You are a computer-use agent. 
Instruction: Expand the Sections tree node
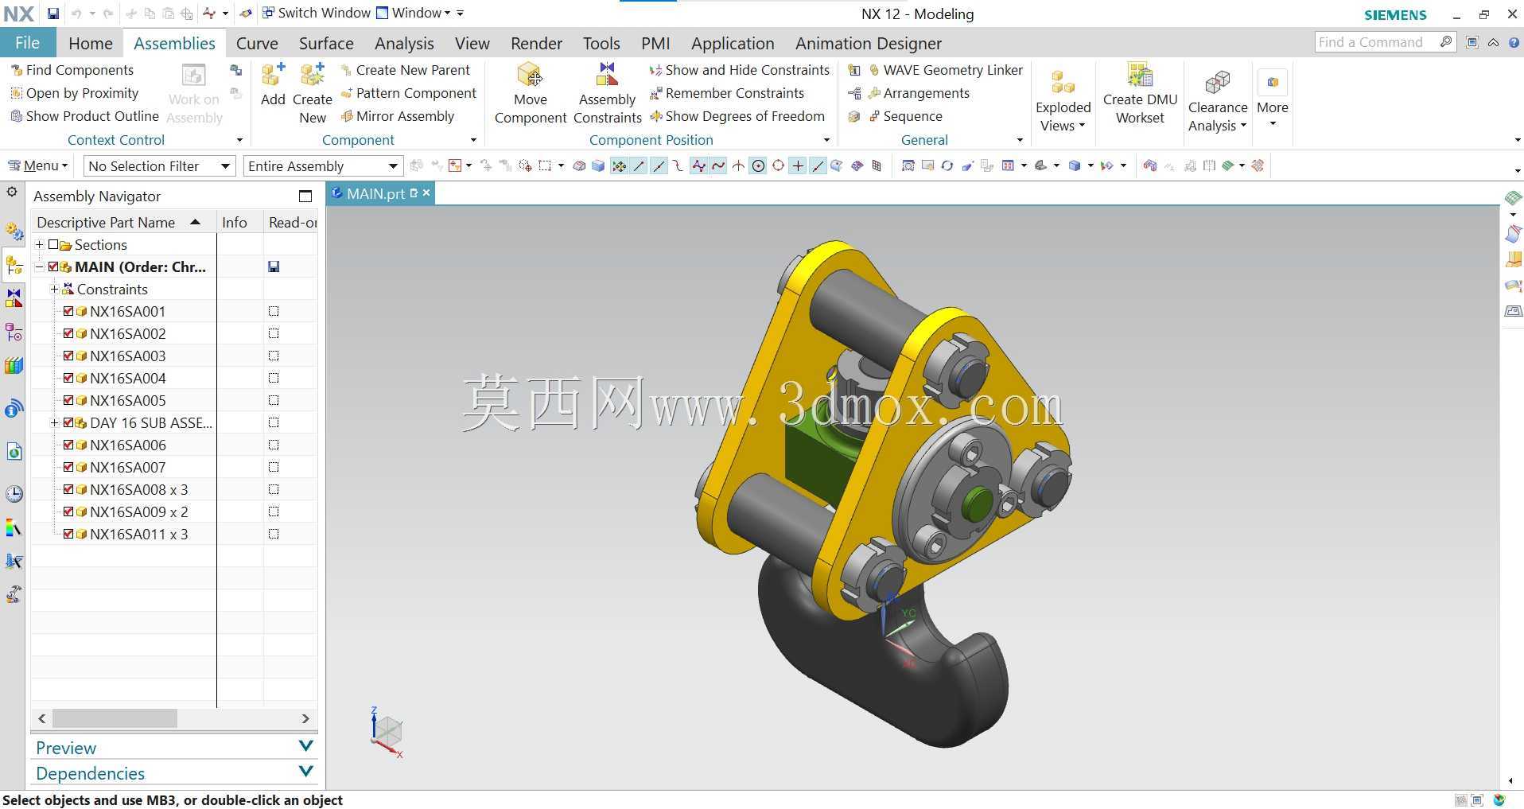39,244
